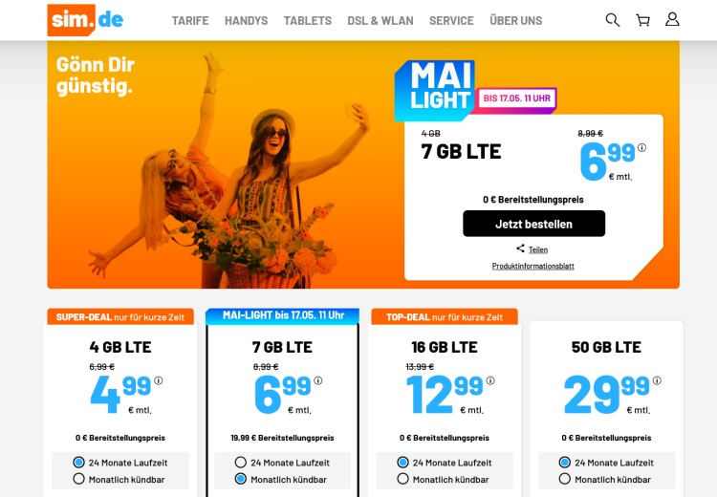This screenshot has width=717, height=497.
Task: Click the Jetzt bestellen button
Action: pyautogui.click(x=533, y=224)
